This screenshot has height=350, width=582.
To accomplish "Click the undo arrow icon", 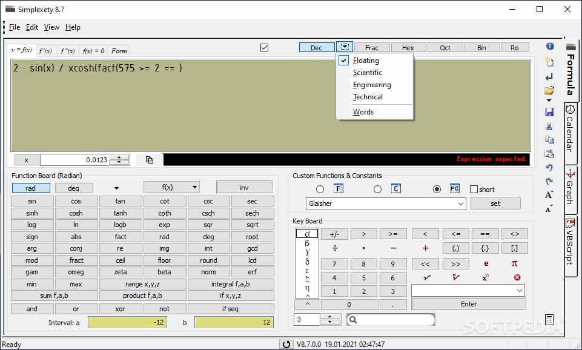I will click(549, 167).
